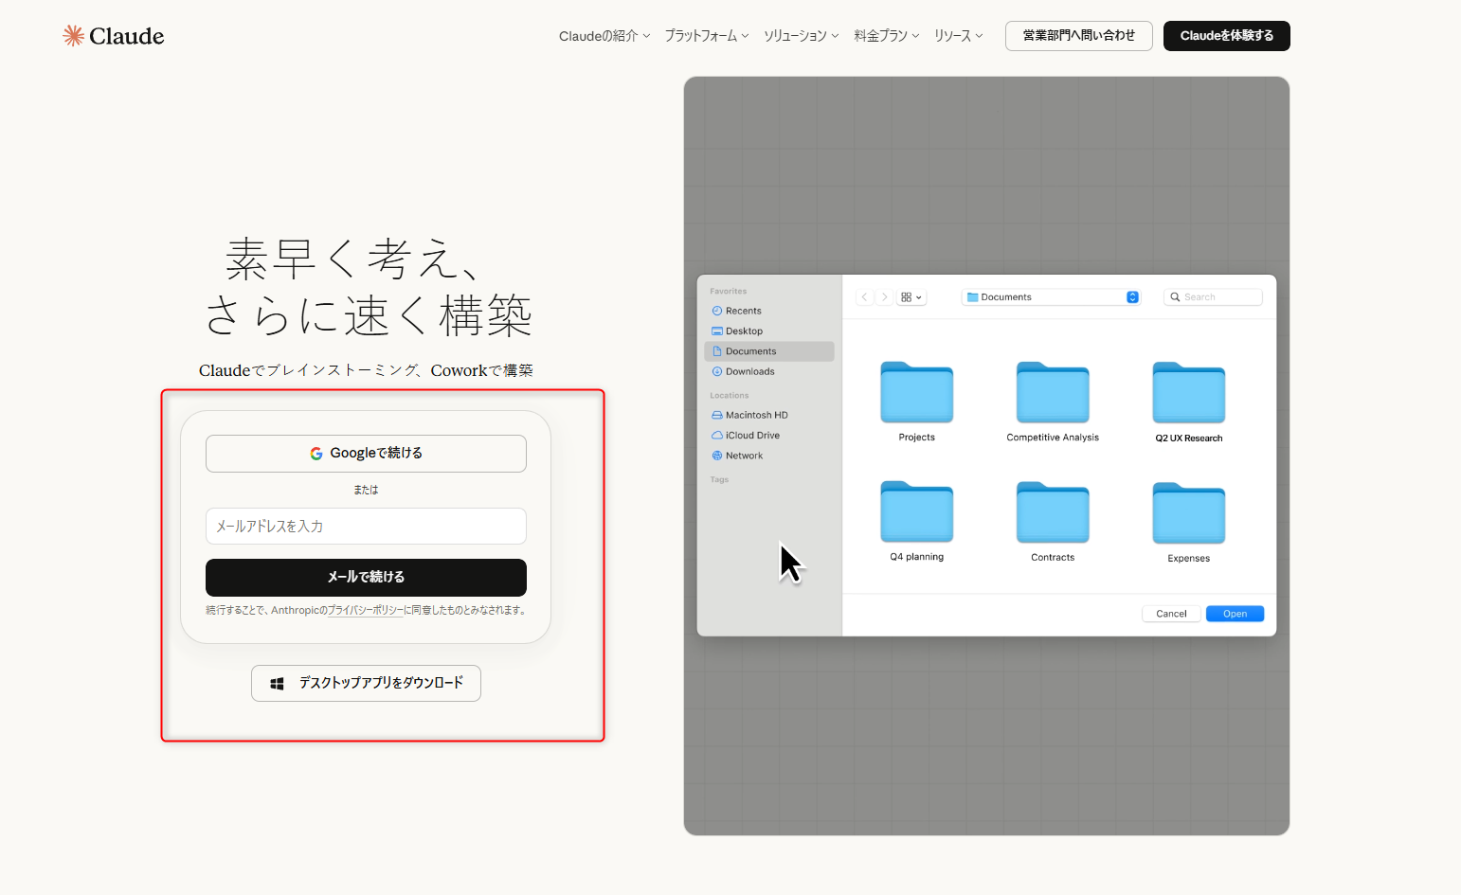The image size is (1461, 895).
Task: Open the リソース navigation menu
Action: [958, 36]
